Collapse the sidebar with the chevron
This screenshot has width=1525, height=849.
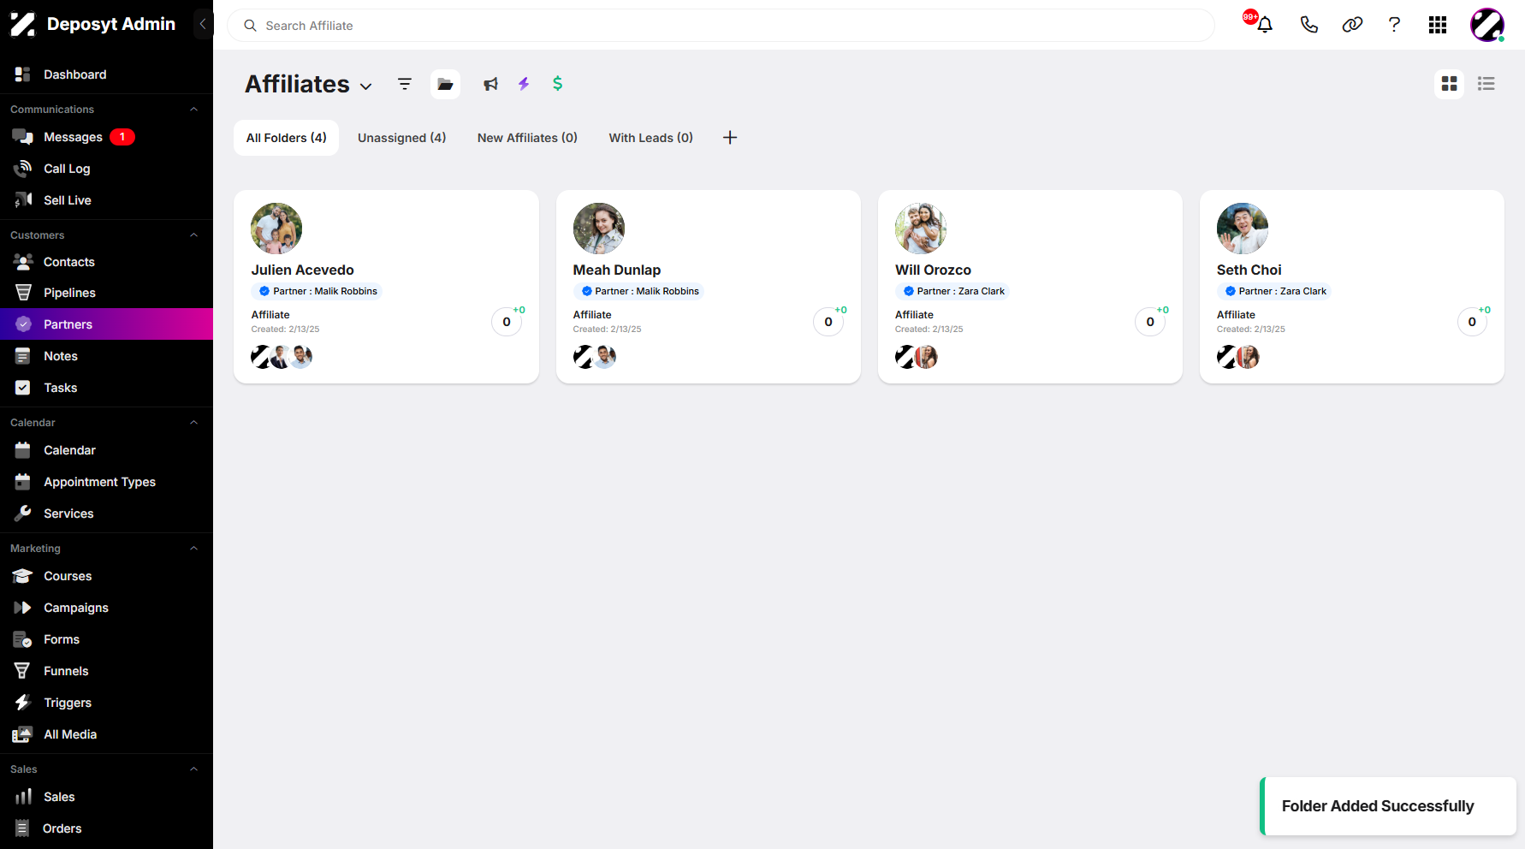pos(203,24)
